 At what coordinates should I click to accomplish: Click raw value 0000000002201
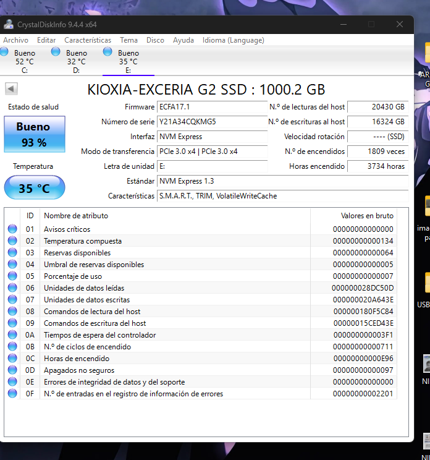coord(363,393)
